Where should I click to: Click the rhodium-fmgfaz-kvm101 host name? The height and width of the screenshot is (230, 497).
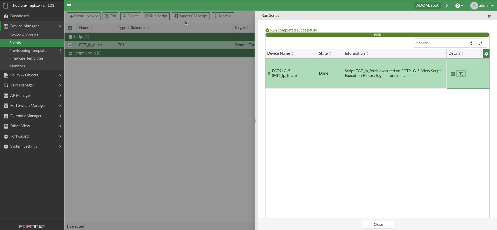[33, 5]
